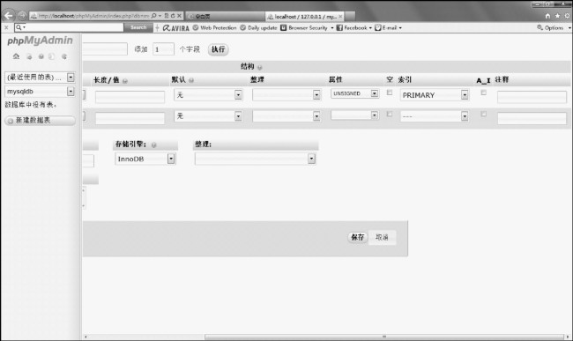Click help icon next to 存储引擎
573x341 pixels.
click(154, 145)
